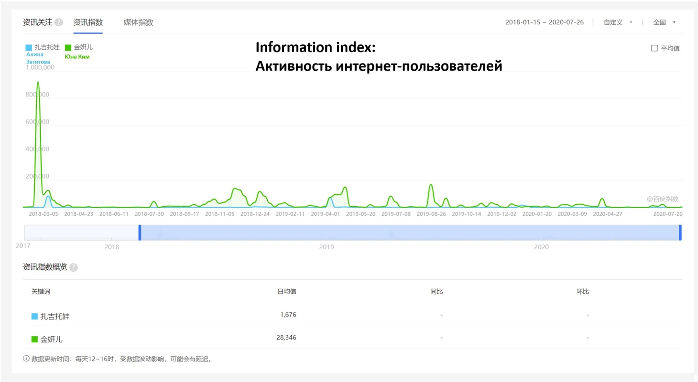
Task: Click x-axis date label 2020-07-20
Action: click(668, 214)
